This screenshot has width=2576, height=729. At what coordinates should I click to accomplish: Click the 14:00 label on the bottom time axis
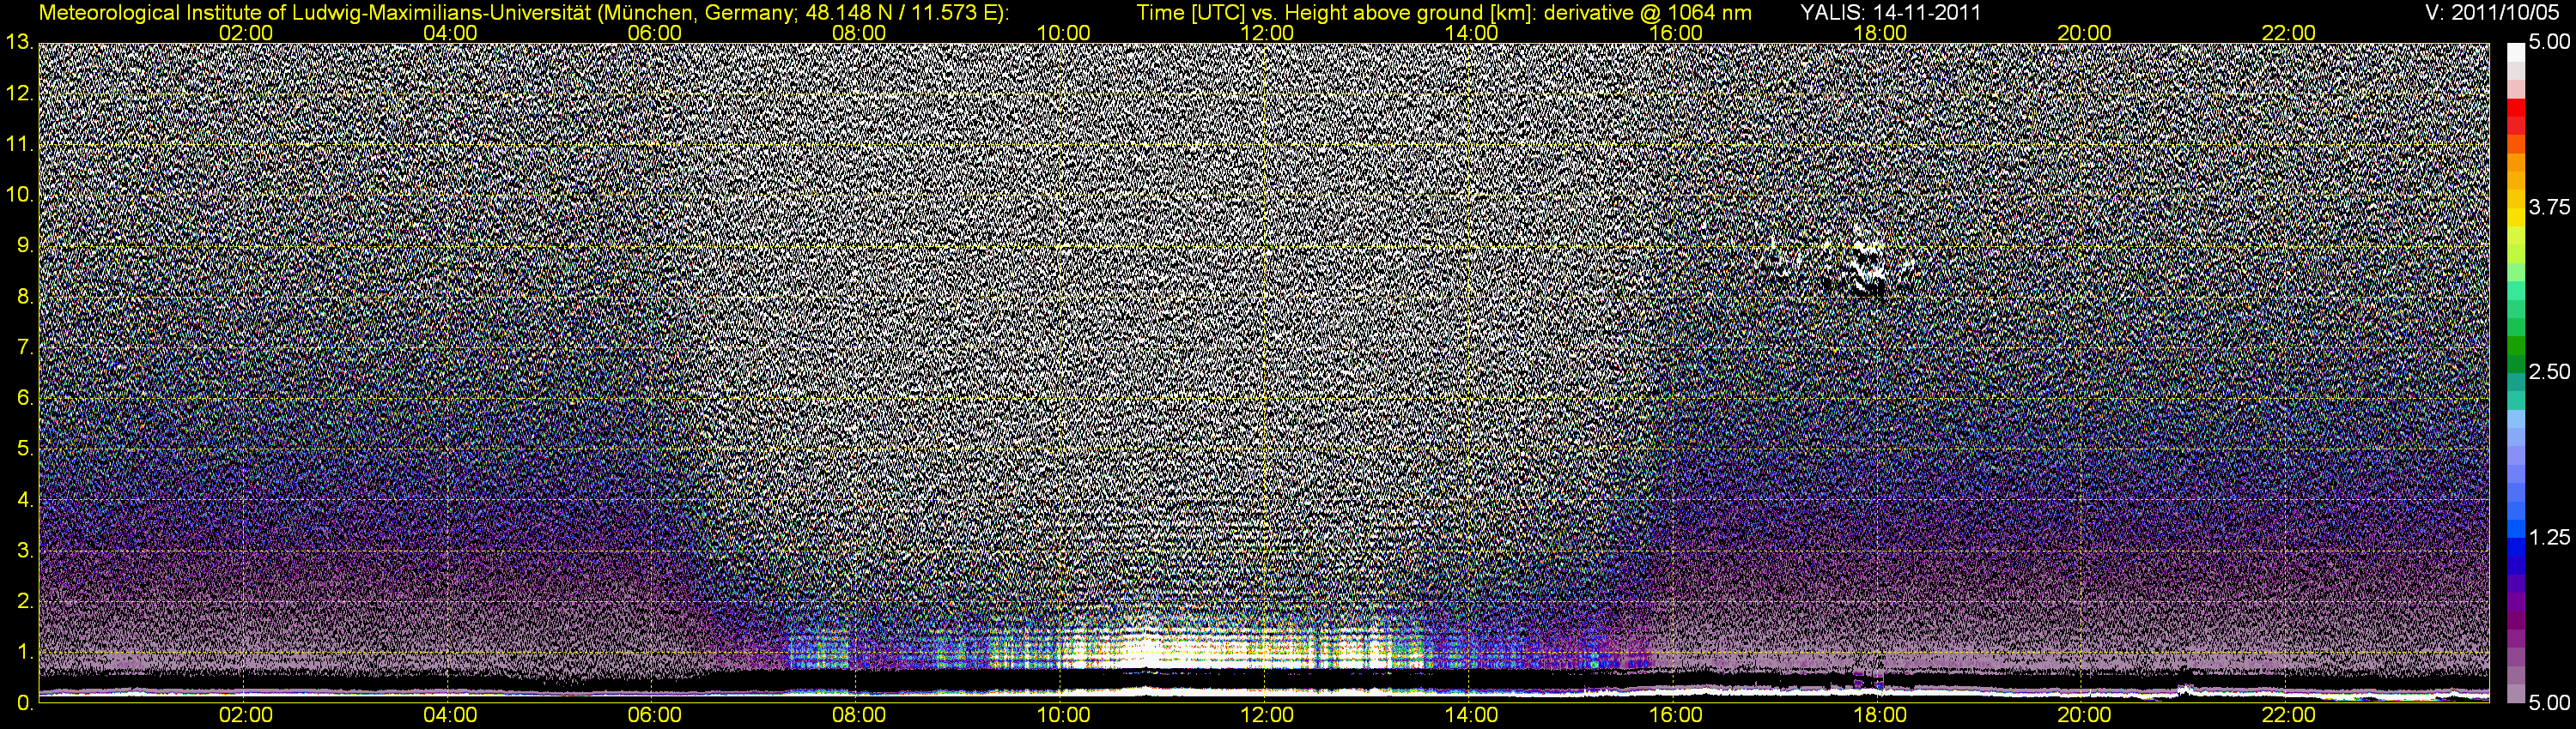pyautogui.click(x=1472, y=716)
